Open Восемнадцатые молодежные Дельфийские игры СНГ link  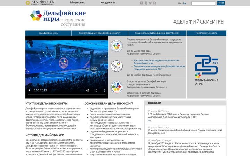159,68
